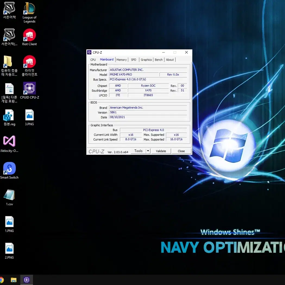Viewport: 285px width, 285px height.
Task: Select the 1.PNG image file
Action: (9, 224)
